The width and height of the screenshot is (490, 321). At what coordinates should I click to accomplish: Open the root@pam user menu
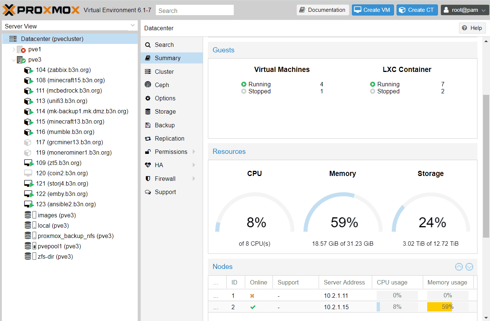tap(465, 10)
